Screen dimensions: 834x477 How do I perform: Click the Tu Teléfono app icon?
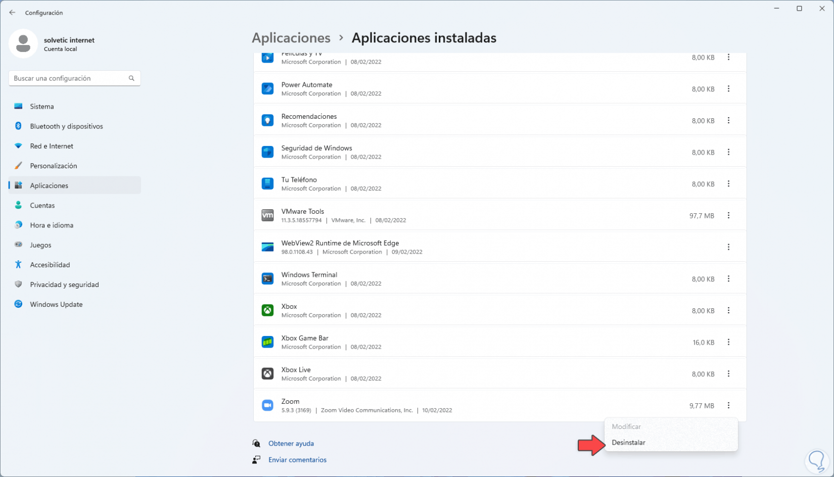click(267, 184)
